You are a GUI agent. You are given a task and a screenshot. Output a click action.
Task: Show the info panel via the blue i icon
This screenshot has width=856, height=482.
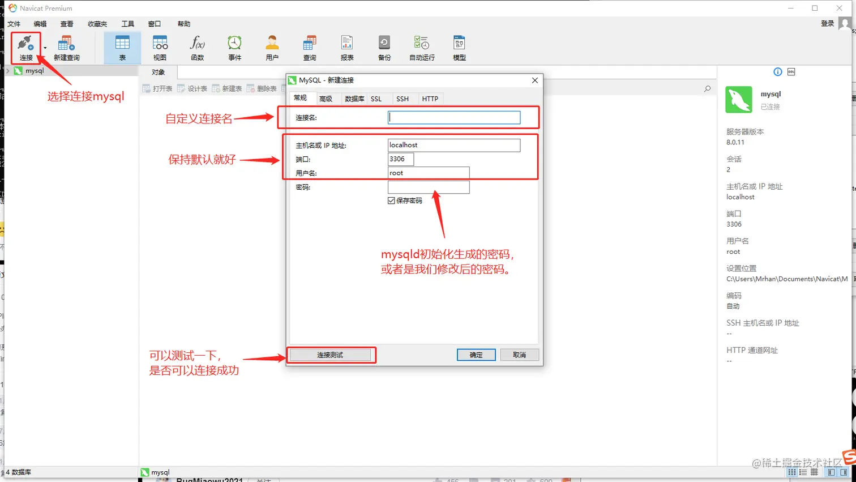[778, 72]
